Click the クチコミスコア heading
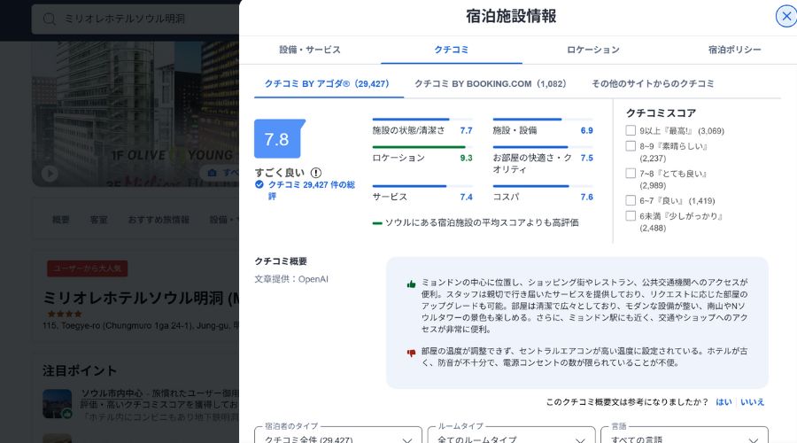This screenshot has height=443, width=797. (661, 113)
